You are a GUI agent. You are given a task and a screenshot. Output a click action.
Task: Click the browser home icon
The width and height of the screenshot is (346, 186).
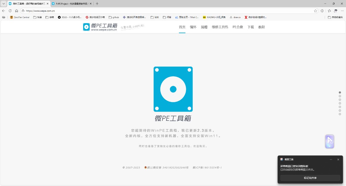pos(17,11)
